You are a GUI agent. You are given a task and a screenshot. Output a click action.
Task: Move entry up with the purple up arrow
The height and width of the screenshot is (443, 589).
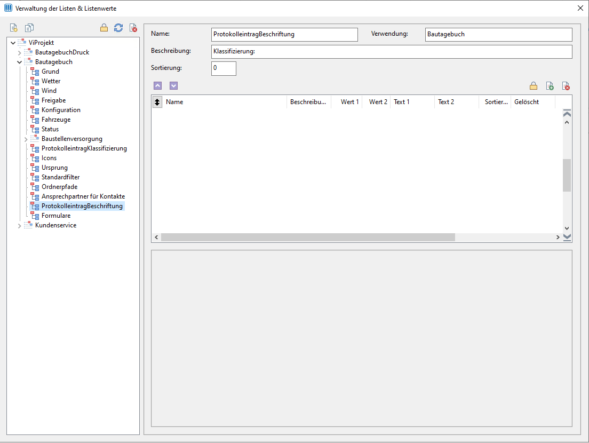[x=158, y=86]
